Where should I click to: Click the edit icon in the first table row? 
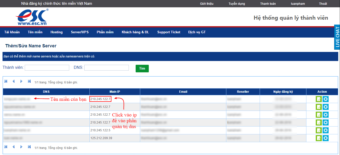point(319,99)
